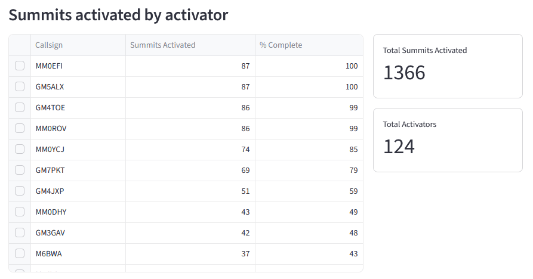This screenshot has width=533, height=279.
Task: Select the GM5ALX row checkbox
Action: (20, 86)
